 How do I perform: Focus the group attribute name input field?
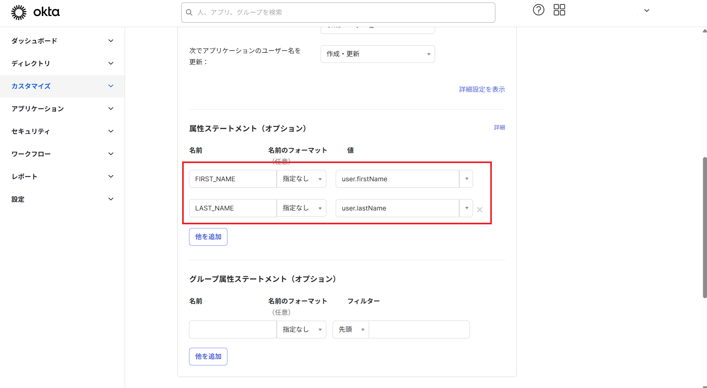point(232,329)
